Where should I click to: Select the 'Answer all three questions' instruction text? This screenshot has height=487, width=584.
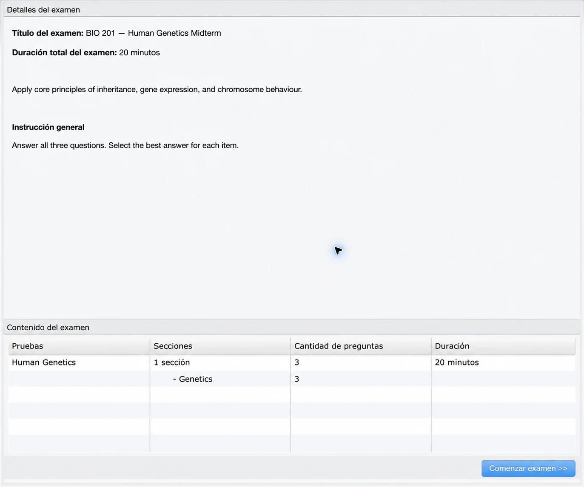(125, 145)
